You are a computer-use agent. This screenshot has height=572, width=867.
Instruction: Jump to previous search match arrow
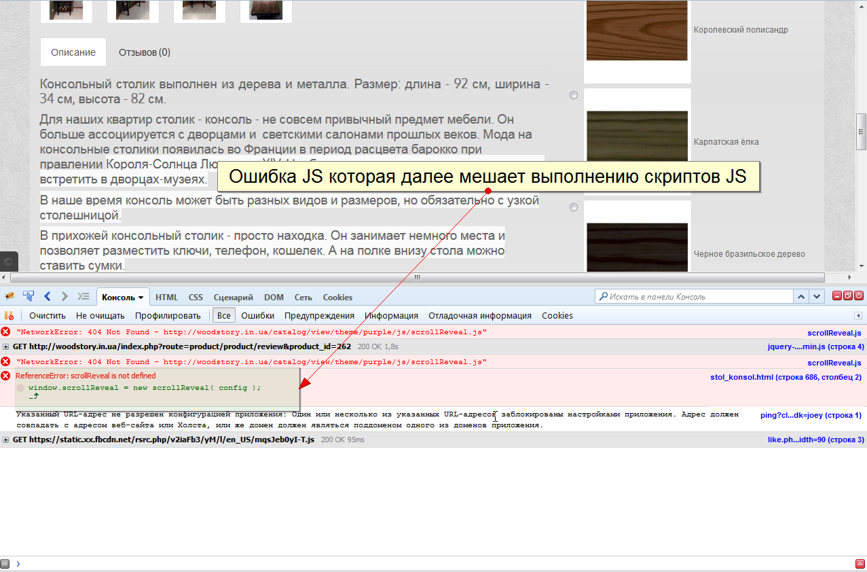pyautogui.click(x=802, y=296)
